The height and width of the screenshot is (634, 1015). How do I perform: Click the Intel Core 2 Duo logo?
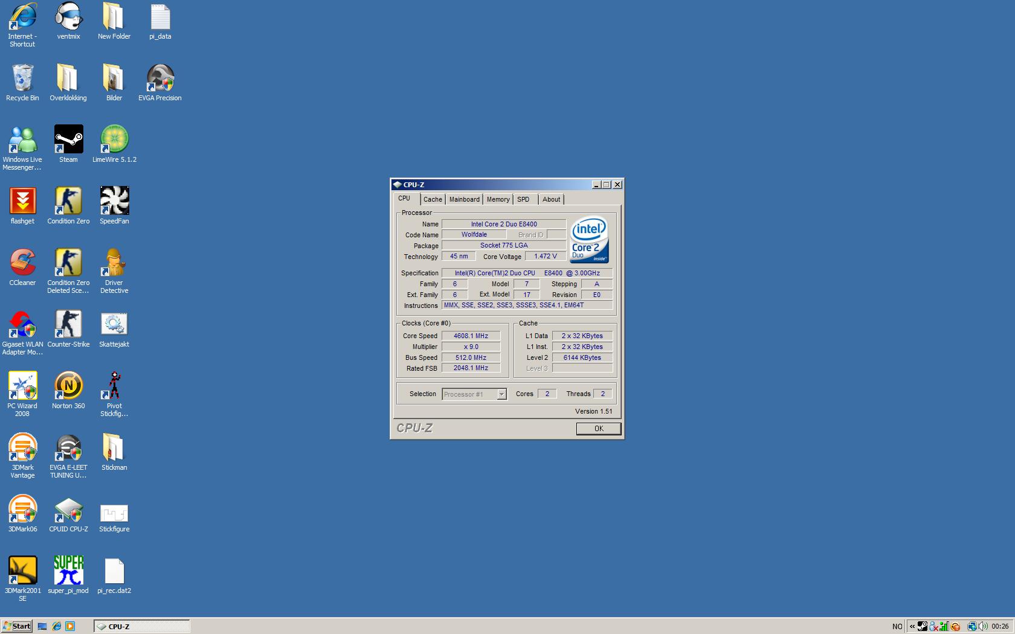(589, 240)
